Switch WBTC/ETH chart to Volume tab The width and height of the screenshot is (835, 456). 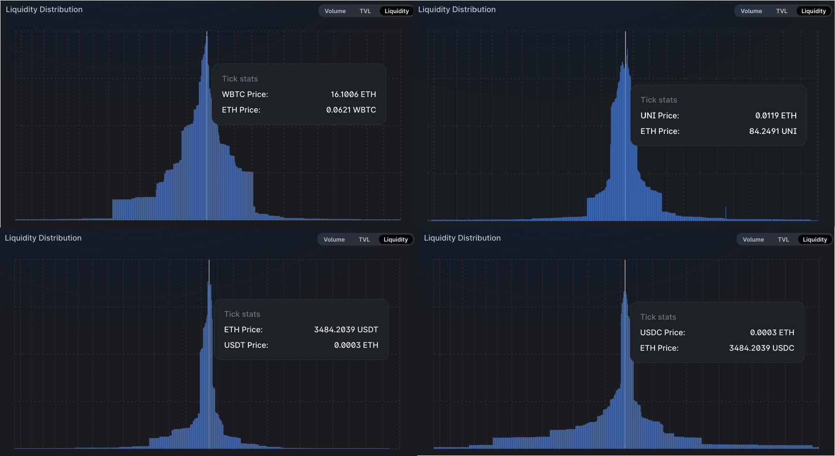click(x=335, y=11)
